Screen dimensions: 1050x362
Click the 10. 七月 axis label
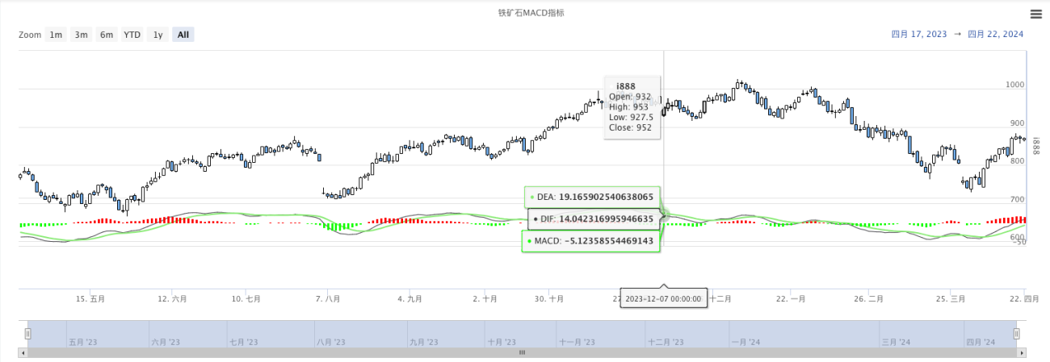(246, 298)
